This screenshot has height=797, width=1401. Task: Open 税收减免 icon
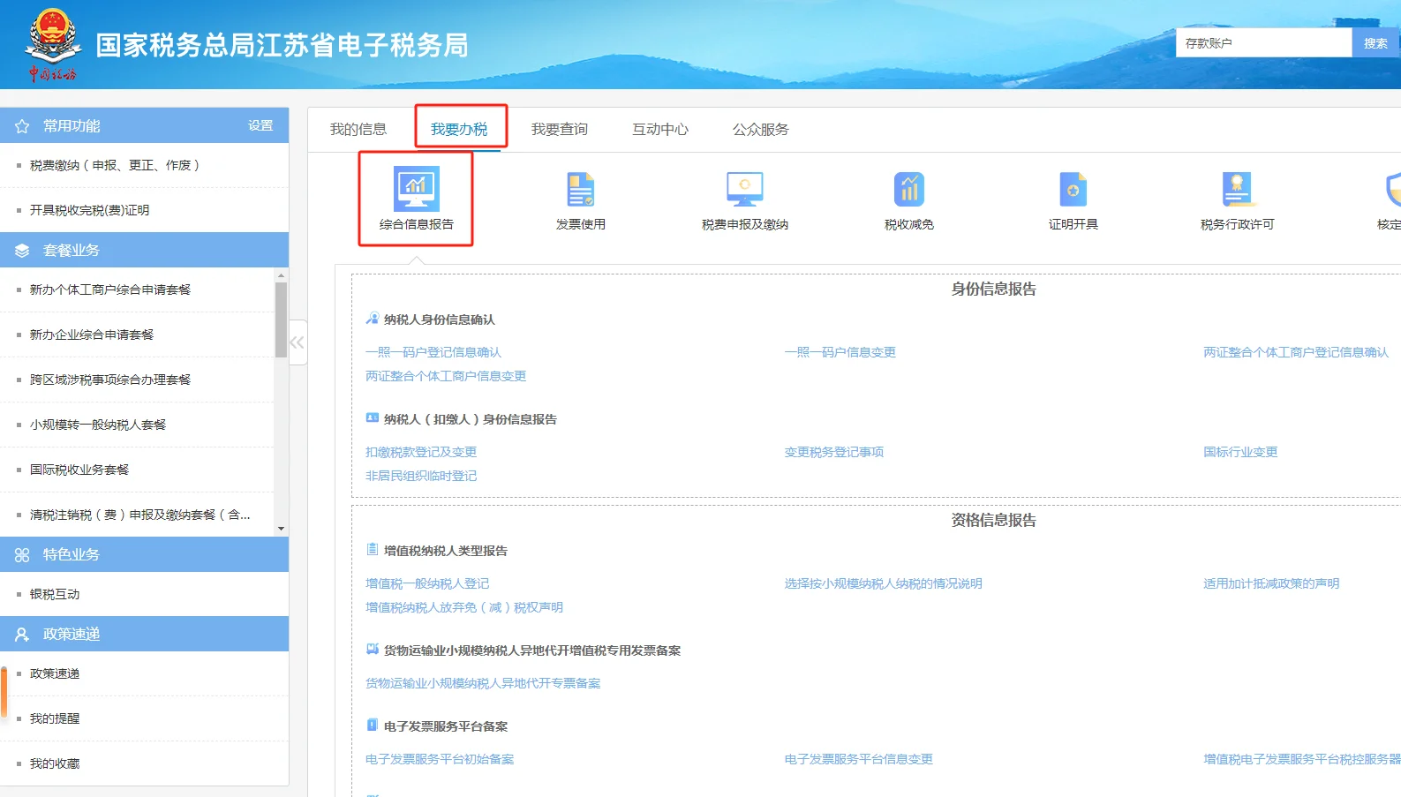908,189
